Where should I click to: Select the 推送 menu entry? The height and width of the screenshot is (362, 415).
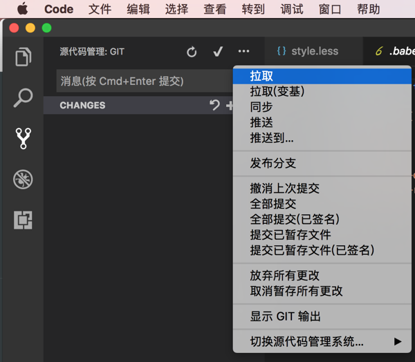pos(322,122)
